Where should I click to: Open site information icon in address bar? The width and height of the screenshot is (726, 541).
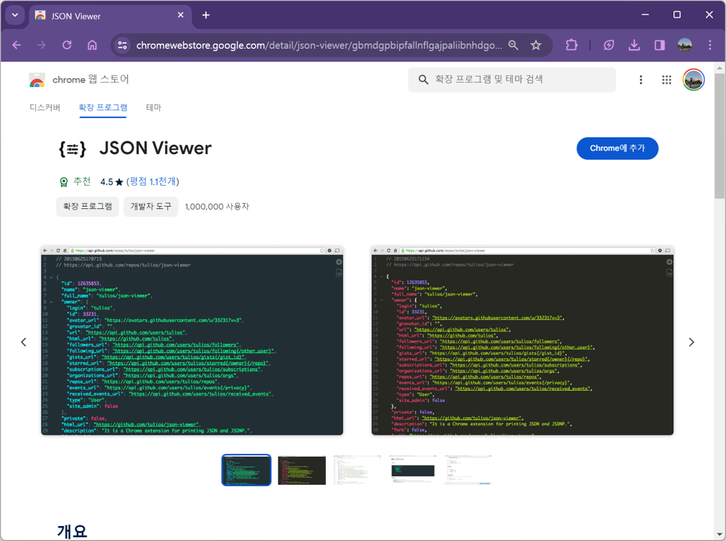(122, 45)
